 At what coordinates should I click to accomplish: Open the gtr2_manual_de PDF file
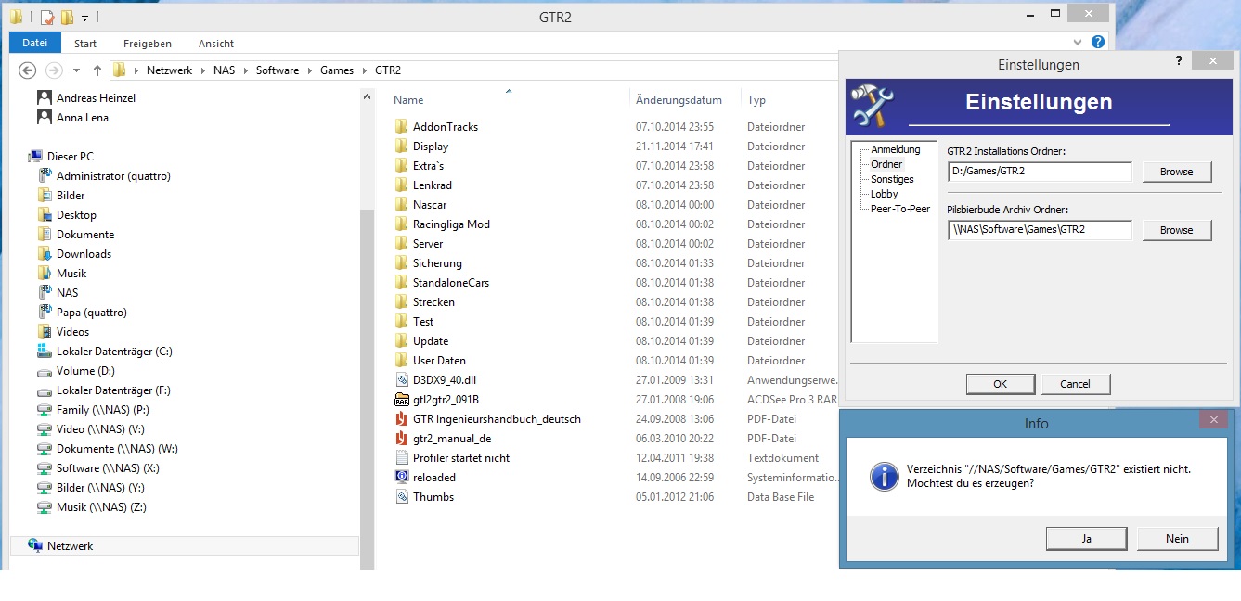[451, 439]
